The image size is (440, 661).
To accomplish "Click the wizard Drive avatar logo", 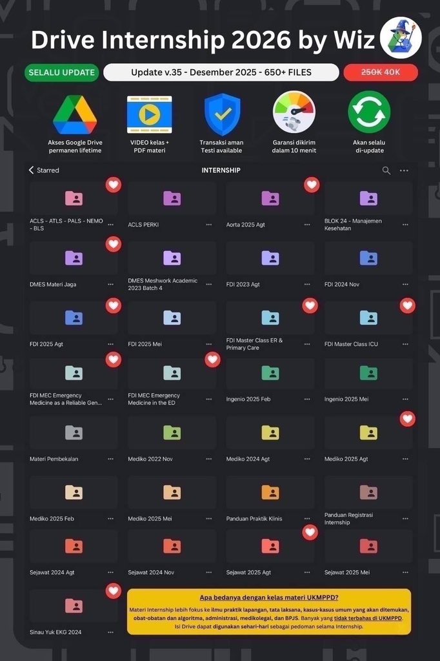I will (401, 37).
